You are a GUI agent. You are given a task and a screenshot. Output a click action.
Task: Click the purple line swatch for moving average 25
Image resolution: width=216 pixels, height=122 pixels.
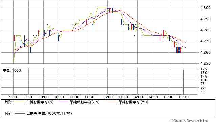63,102
